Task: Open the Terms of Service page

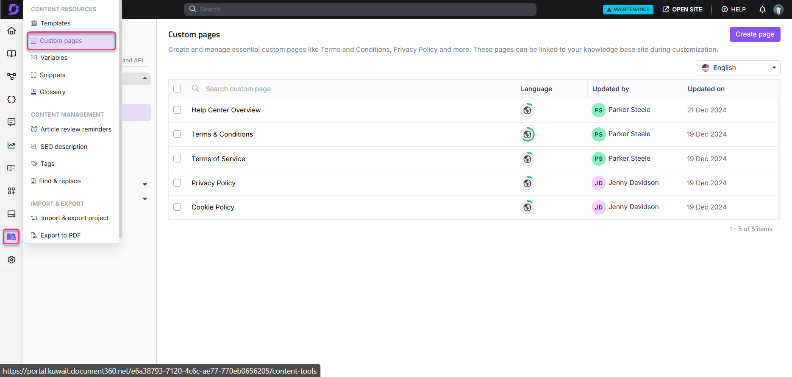Action: click(x=218, y=159)
